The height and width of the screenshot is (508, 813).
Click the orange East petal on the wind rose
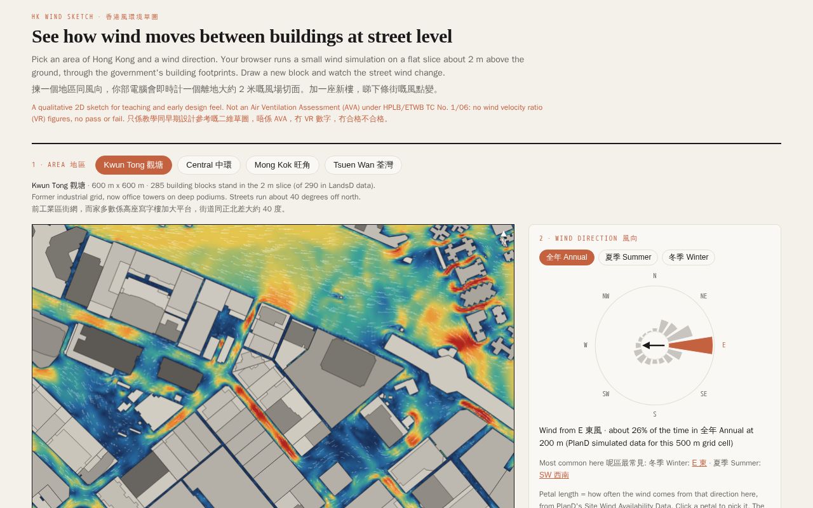pyautogui.click(x=691, y=345)
